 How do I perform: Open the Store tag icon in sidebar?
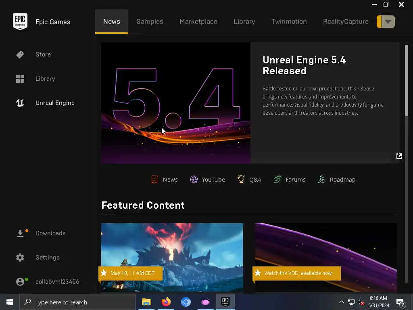coord(20,54)
